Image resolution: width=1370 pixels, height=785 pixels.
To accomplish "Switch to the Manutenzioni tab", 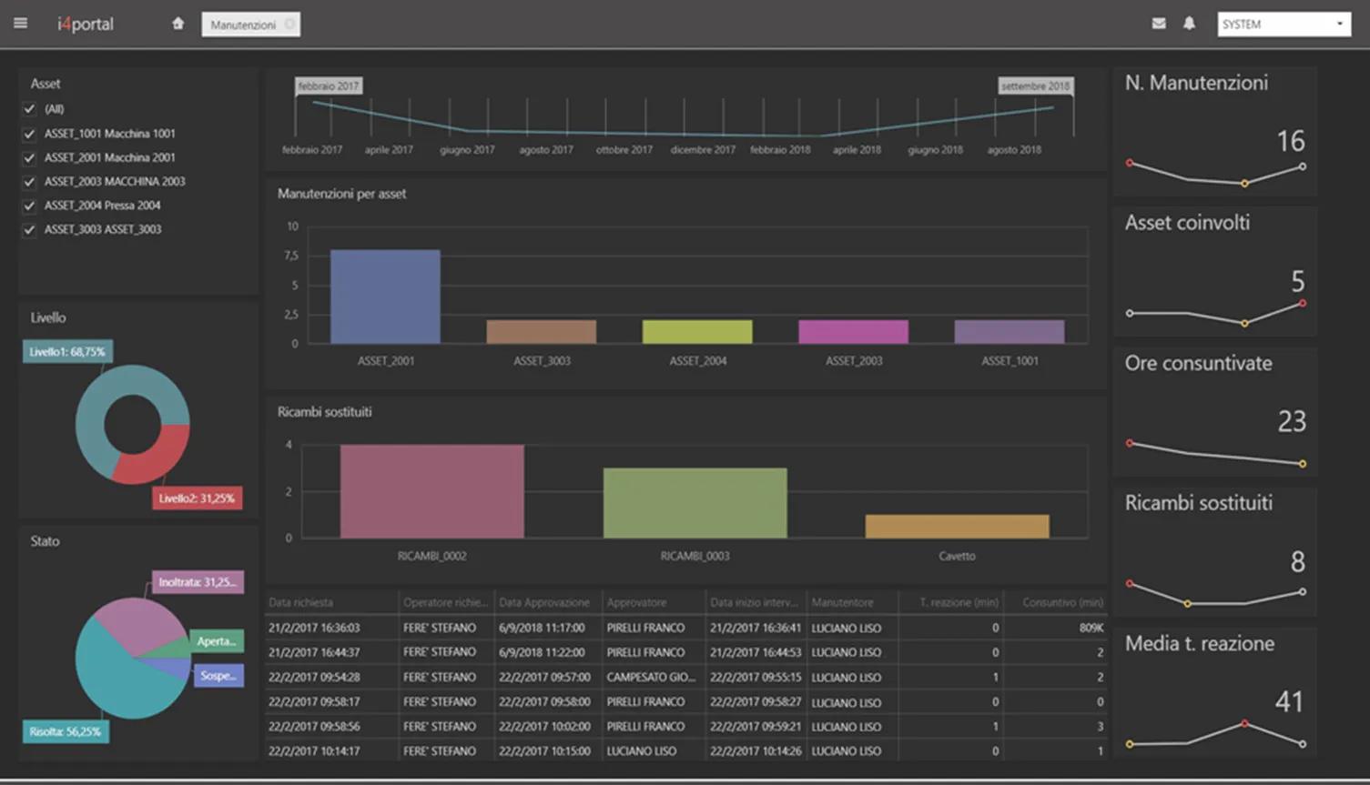I will click(x=243, y=25).
